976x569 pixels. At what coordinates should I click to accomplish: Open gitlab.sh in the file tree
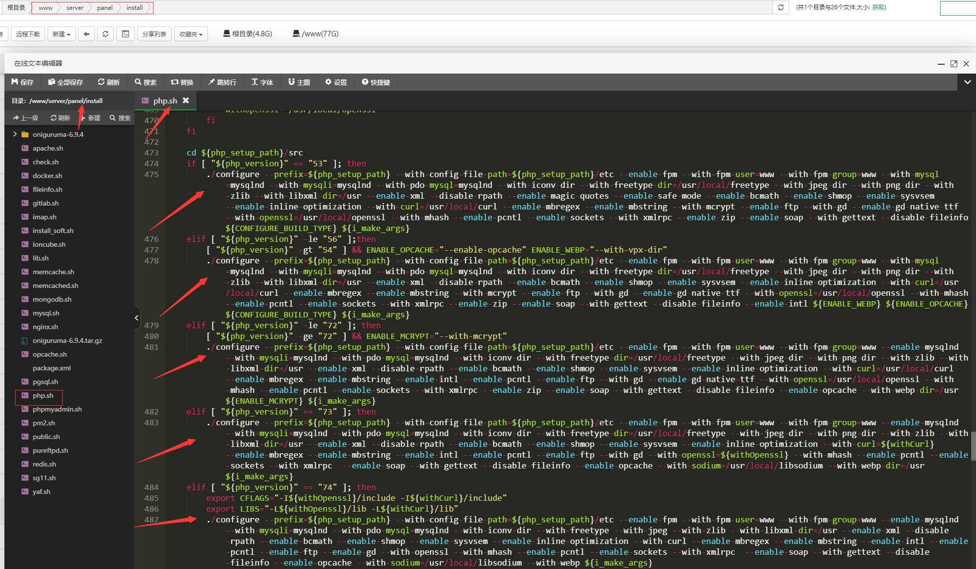[46, 203]
